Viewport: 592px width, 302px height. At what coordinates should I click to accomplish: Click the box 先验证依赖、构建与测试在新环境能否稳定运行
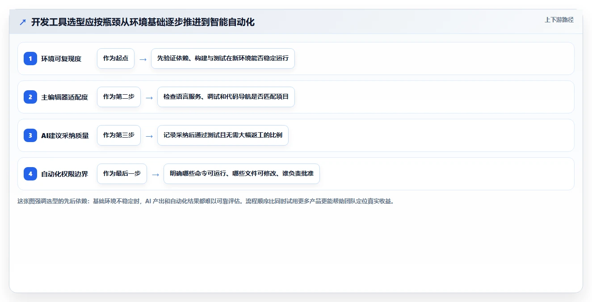pos(223,59)
